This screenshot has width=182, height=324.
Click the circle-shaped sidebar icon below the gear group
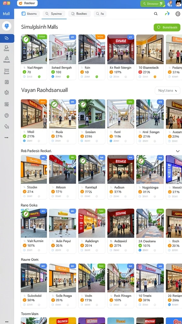[7, 115]
